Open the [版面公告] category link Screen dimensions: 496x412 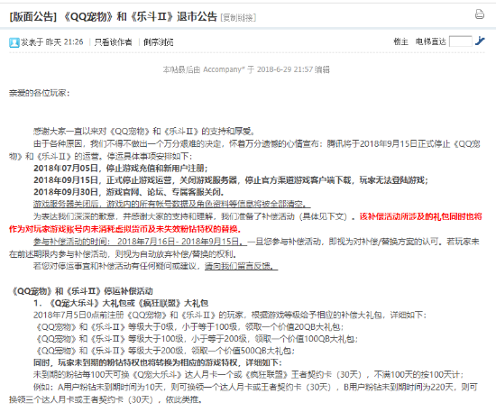tap(32, 16)
